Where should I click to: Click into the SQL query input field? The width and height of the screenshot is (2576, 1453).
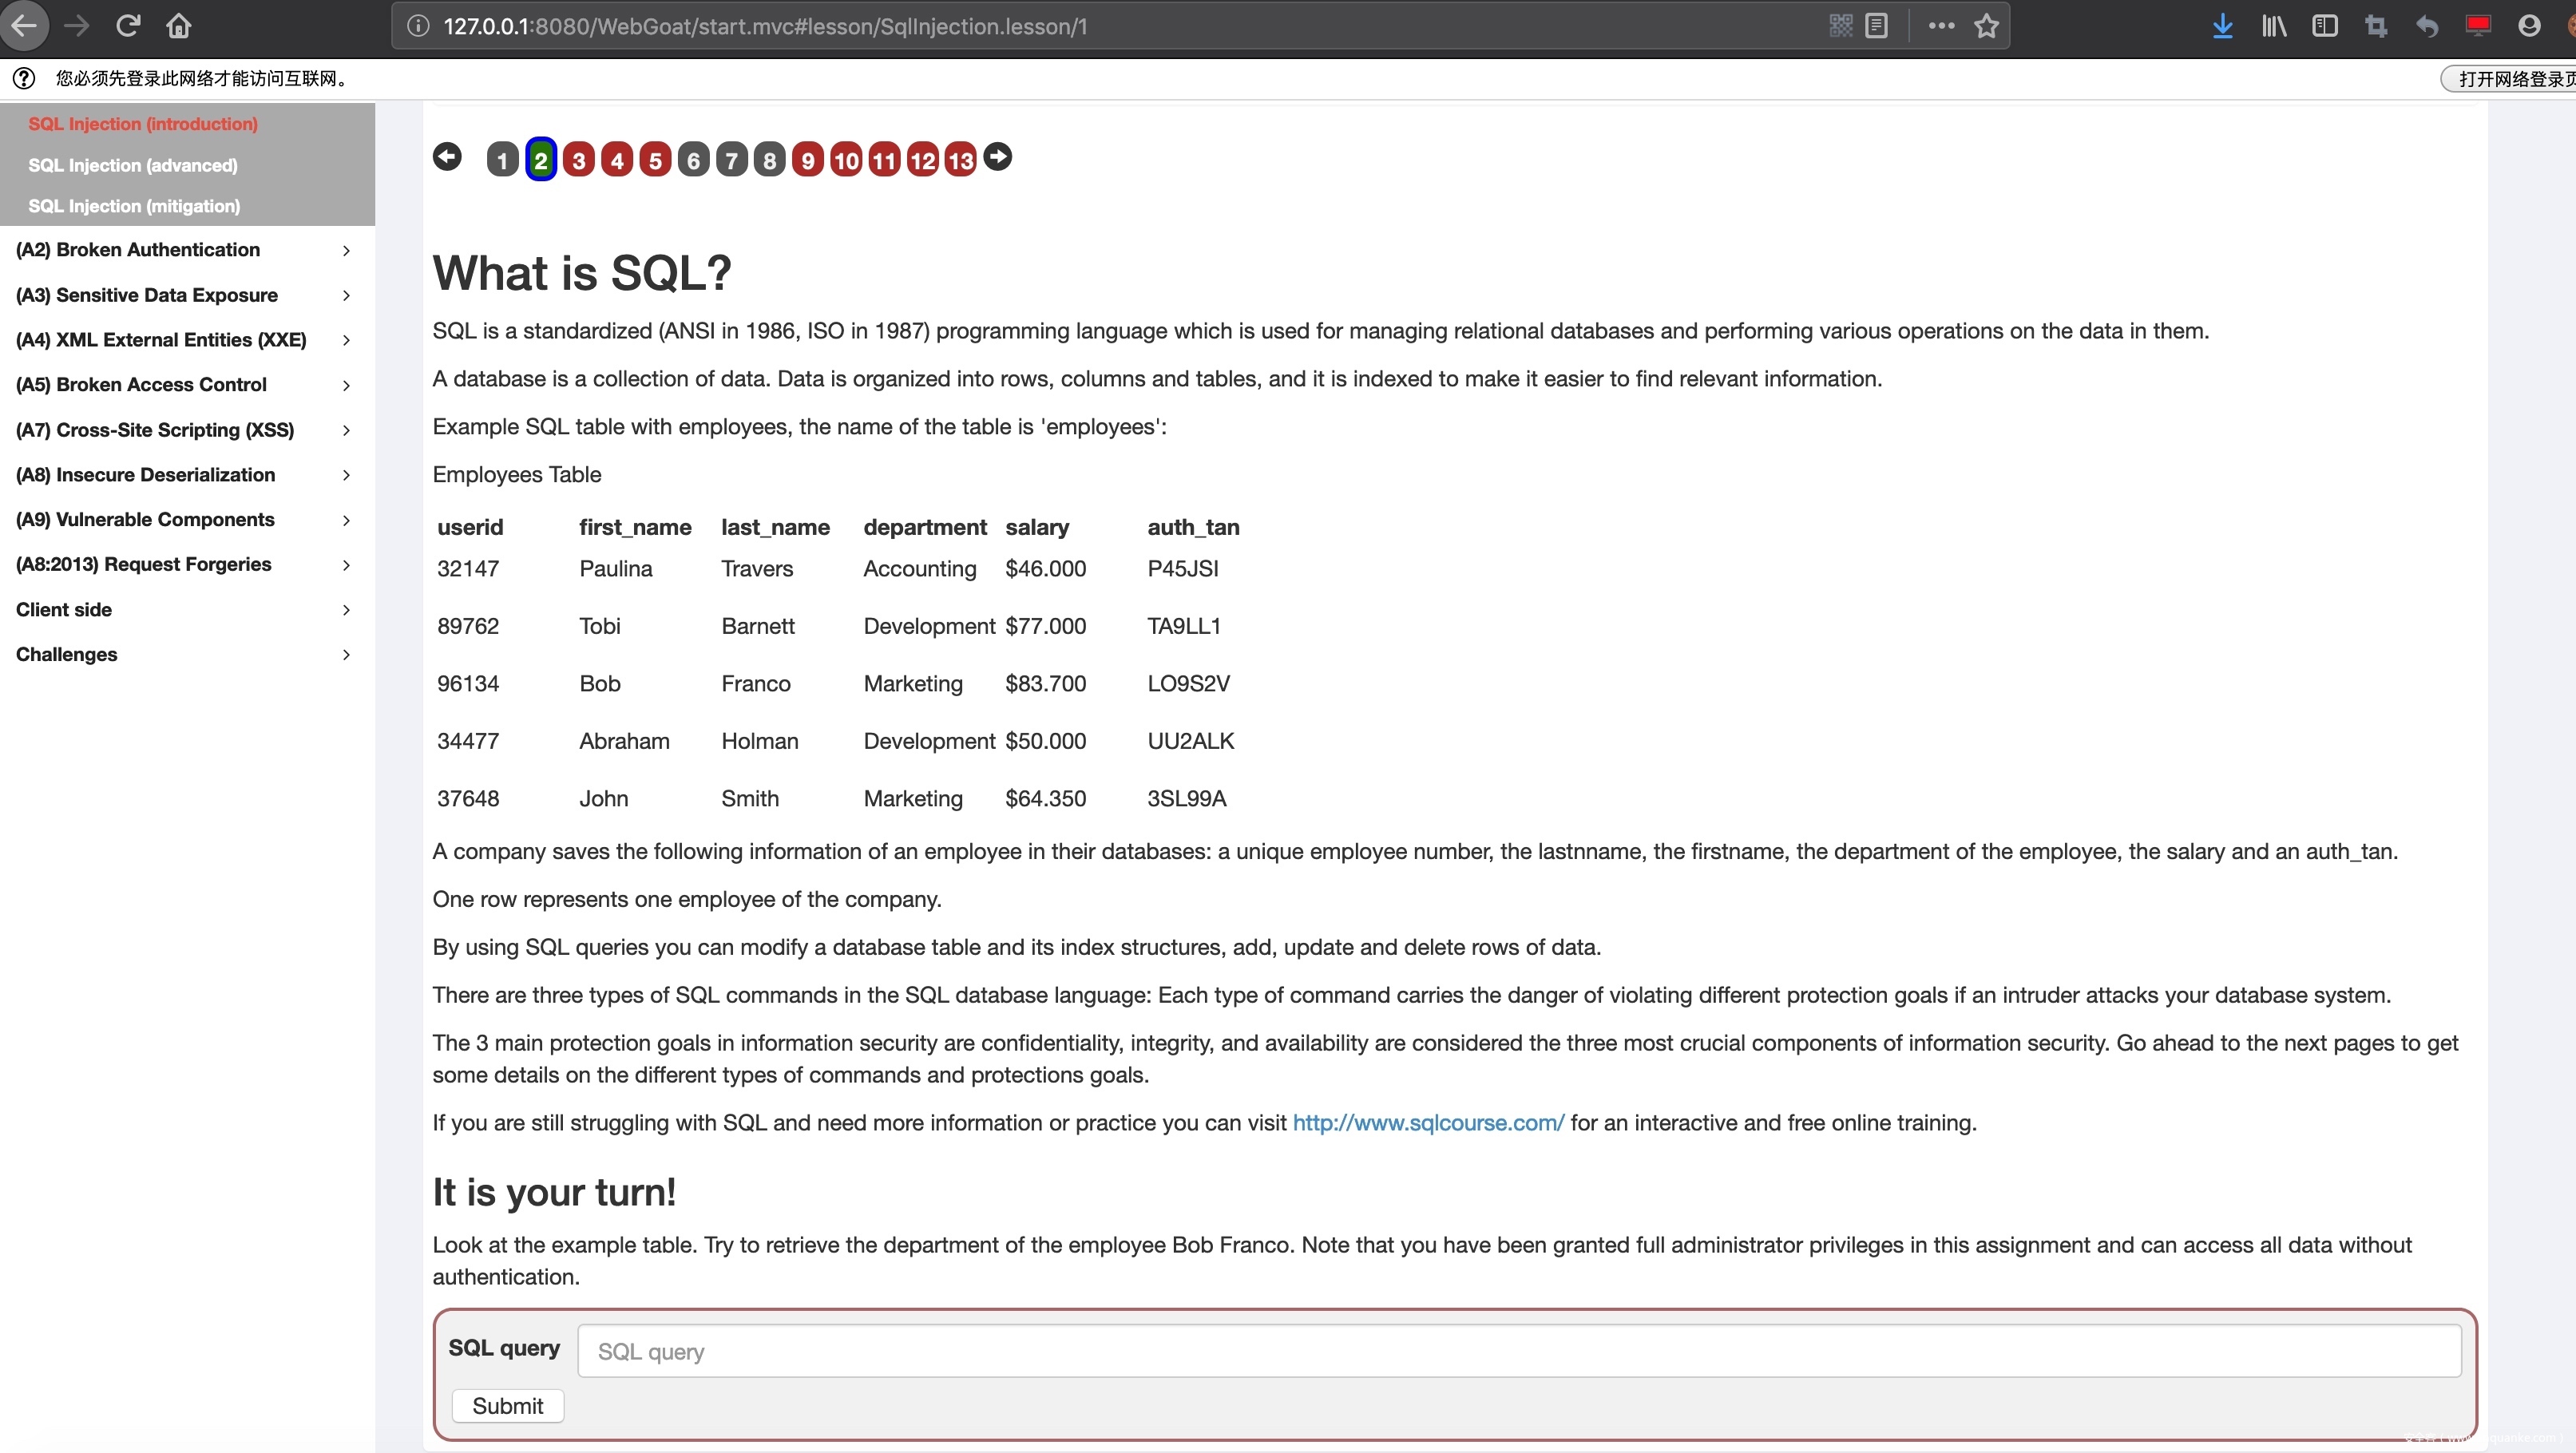pyautogui.click(x=1518, y=1351)
